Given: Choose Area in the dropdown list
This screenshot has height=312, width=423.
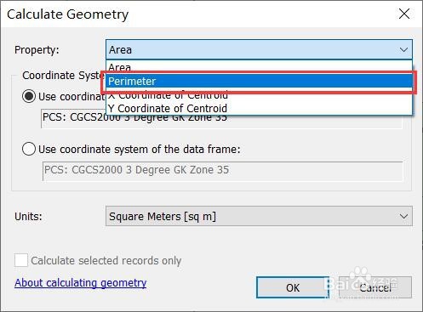Looking at the screenshot, I should (x=259, y=67).
